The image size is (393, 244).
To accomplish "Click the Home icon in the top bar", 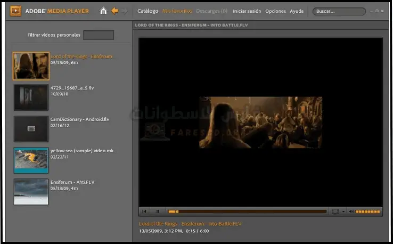I will [x=103, y=11].
